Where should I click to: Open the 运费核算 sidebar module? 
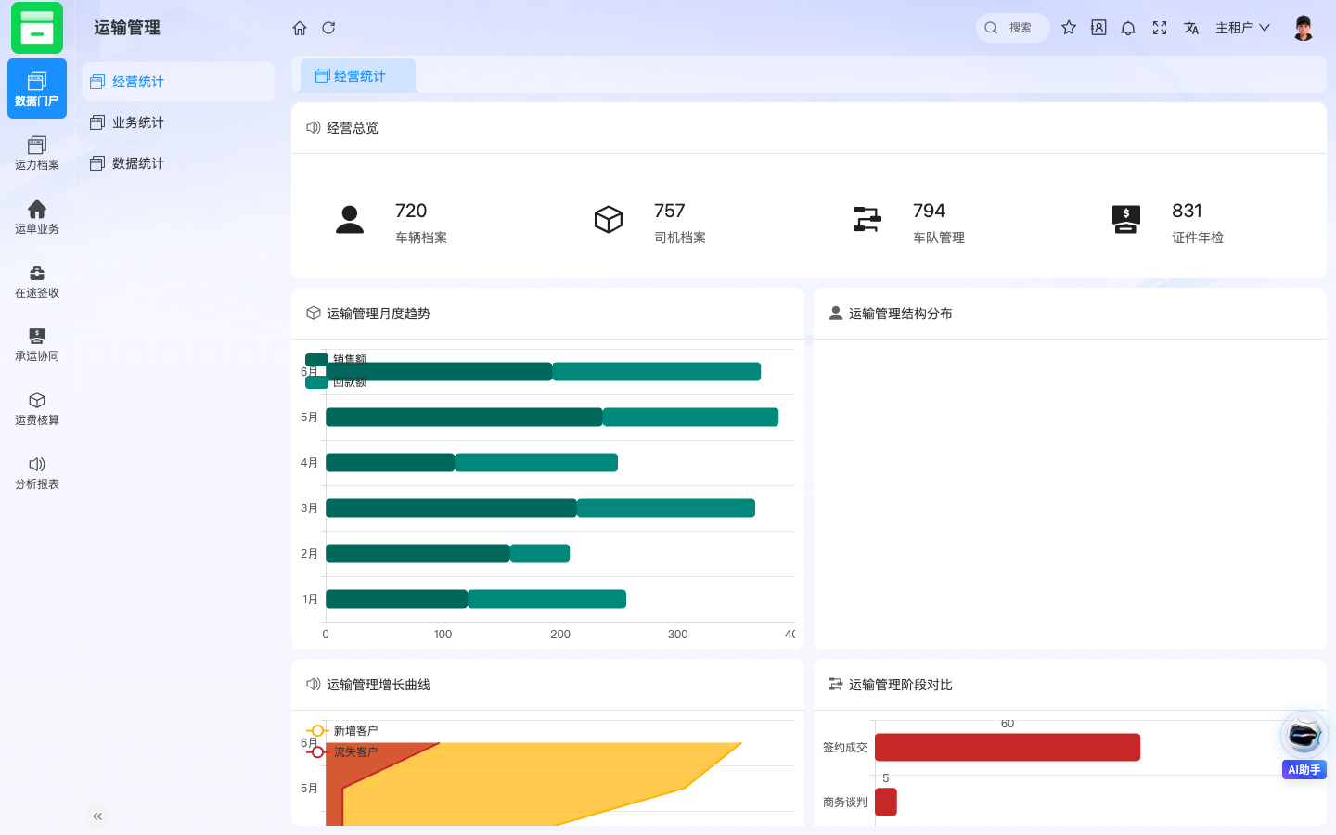pyautogui.click(x=37, y=408)
